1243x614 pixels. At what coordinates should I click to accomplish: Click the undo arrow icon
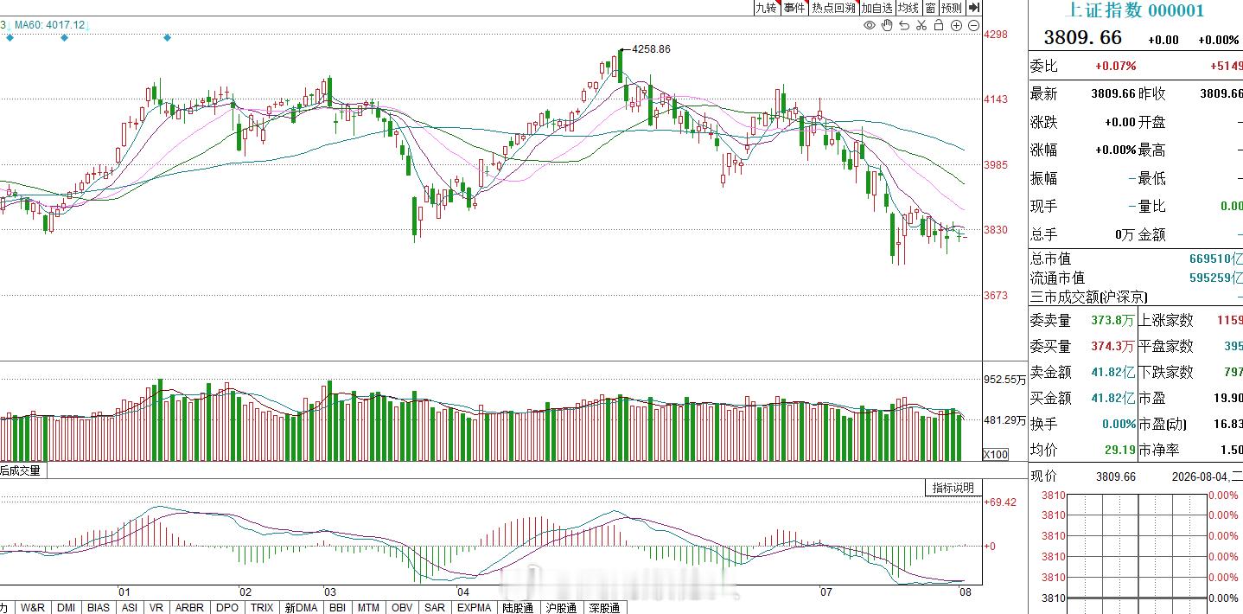904,25
